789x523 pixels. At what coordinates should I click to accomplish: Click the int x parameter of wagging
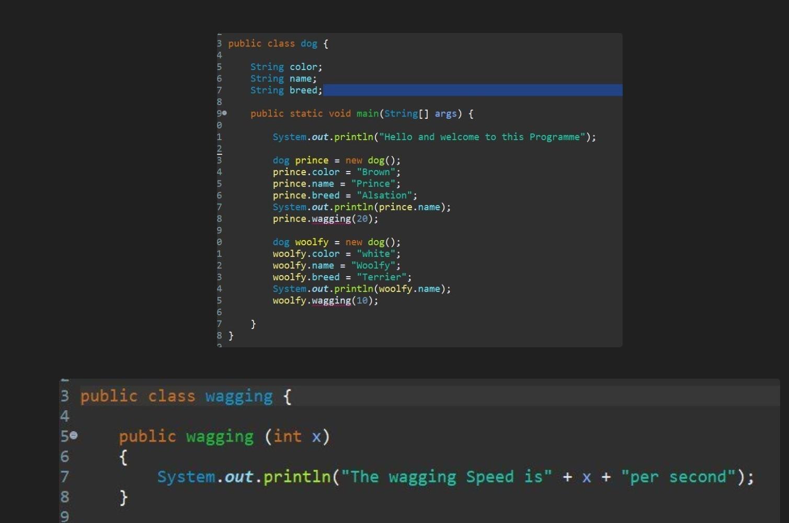(x=298, y=436)
